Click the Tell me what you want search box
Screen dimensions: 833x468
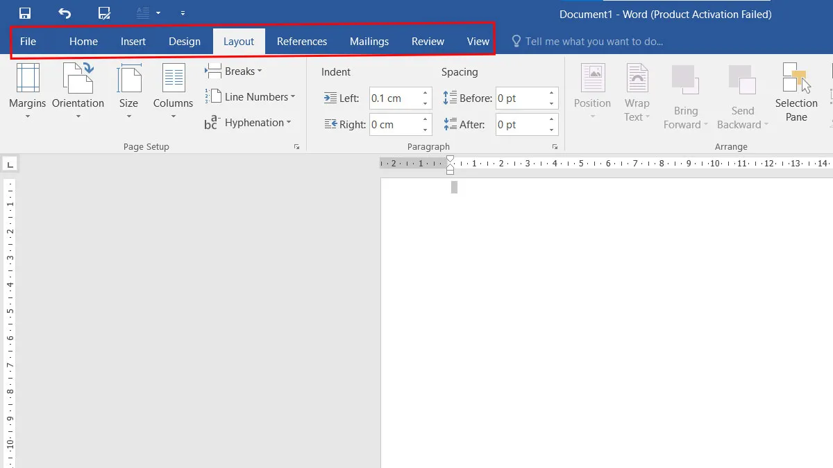(x=594, y=42)
